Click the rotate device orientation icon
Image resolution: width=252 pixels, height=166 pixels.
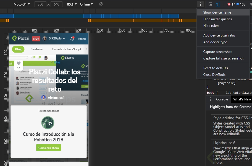point(101,4)
